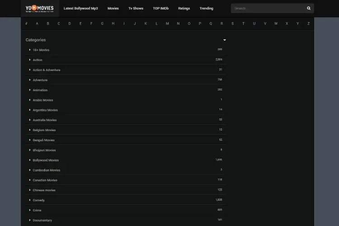Filter titles by letter C
Image resolution: width=339 pixels, height=226 pixels.
pyautogui.click(x=59, y=24)
